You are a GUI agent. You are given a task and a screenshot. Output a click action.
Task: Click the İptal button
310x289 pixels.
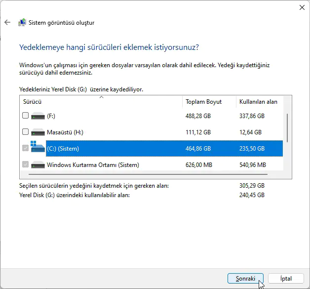pos(286,279)
